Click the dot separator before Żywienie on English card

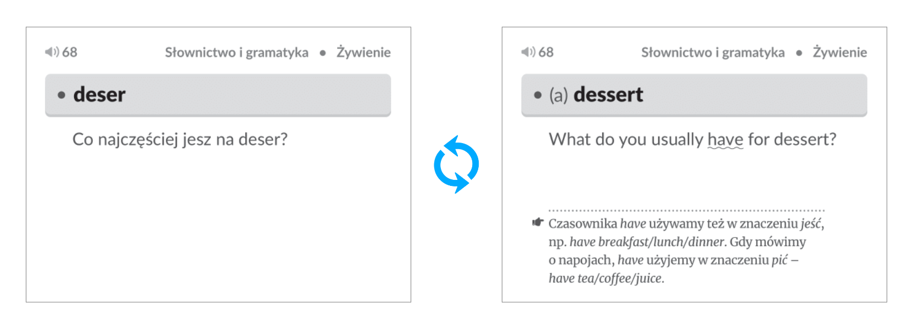click(799, 53)
